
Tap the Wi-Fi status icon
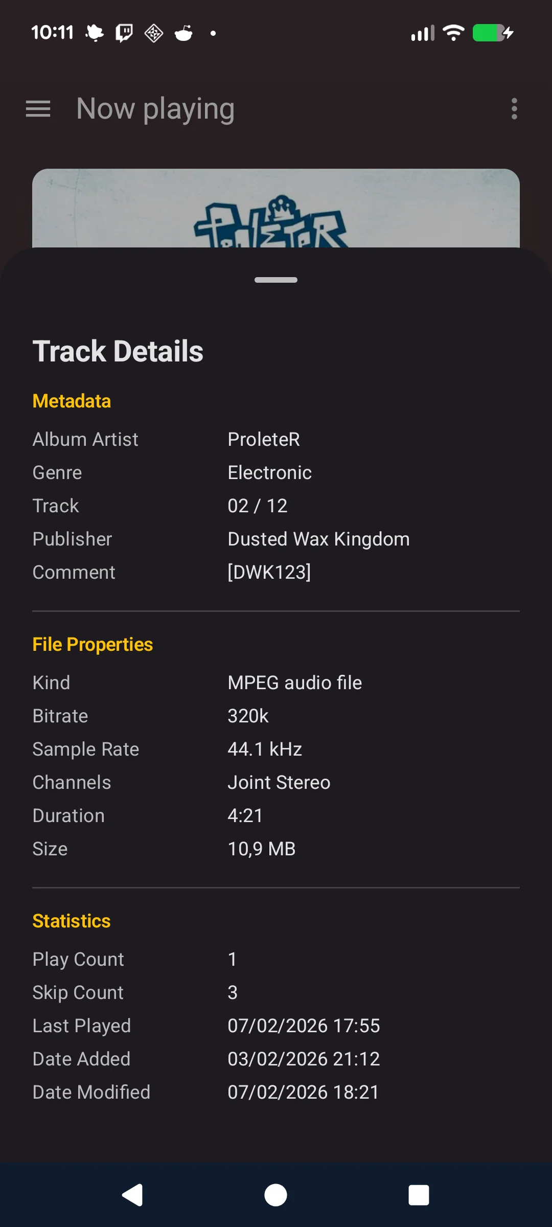click(453, 33)
